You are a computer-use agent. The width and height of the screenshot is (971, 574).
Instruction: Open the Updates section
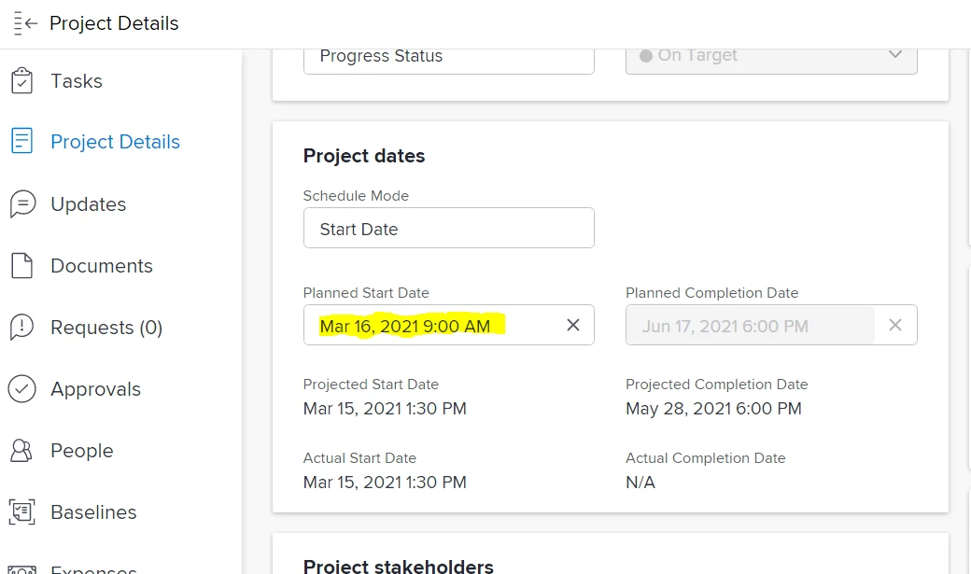point(88,204)
